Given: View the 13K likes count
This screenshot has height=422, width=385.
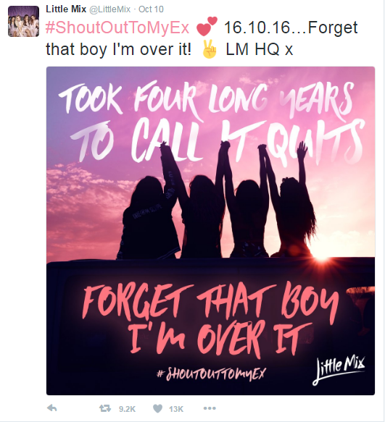Looking at the screenshot, I should pyautogui.click(x=176, y=409).
